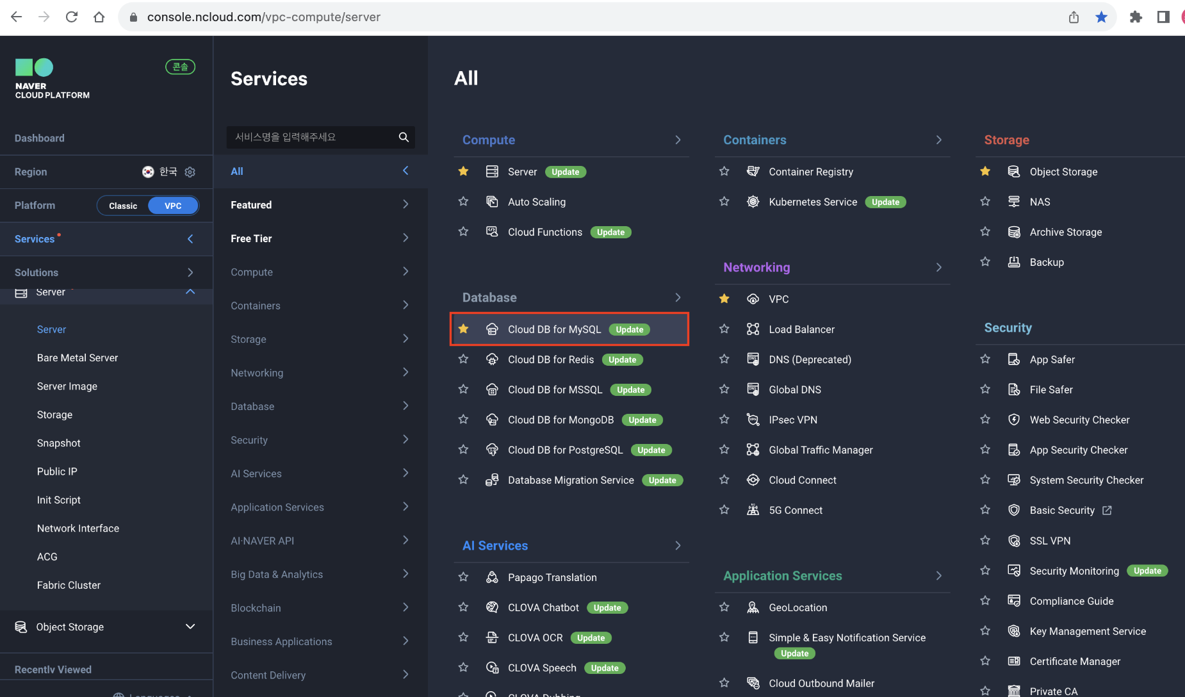1185x697 pixels.
Task: Unfavorite the VPC star
Action: pos(724,299)
